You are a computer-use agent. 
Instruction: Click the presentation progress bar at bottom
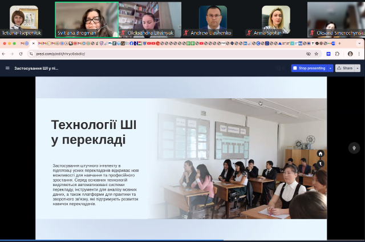pos(182,240)
